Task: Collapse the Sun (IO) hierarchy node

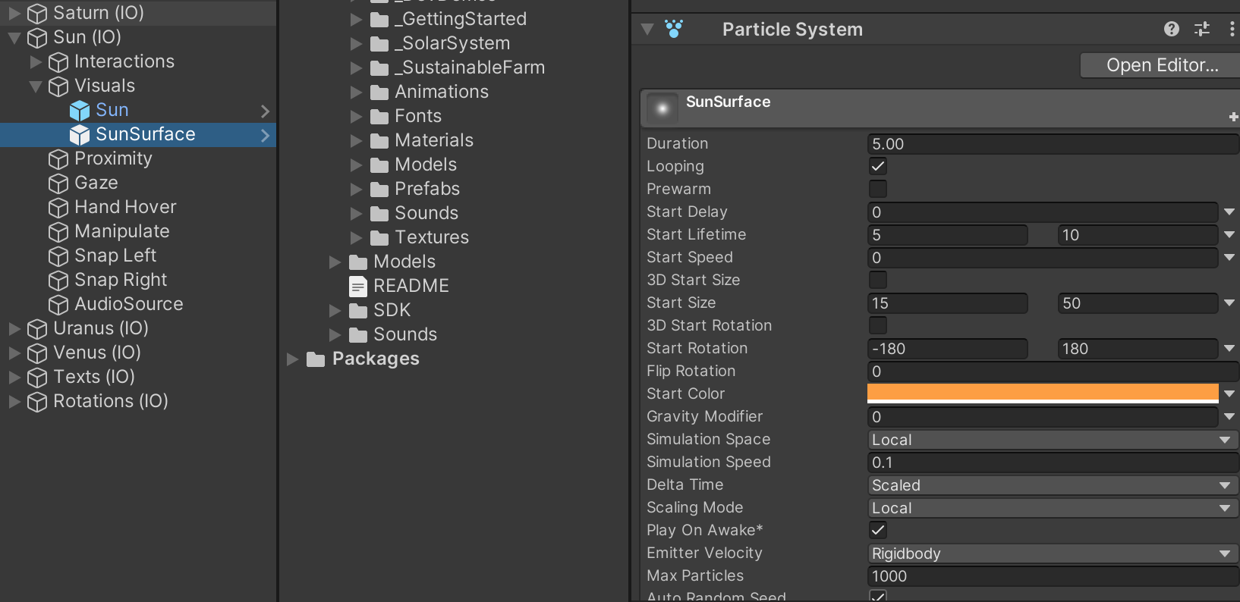Action: tap(14, 37)
